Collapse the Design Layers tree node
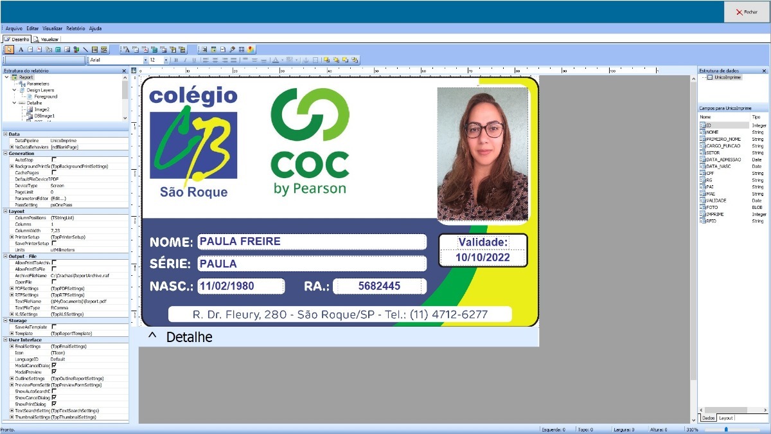The width and height of the screenshot is (771, 434). click(x=14, y=90)
